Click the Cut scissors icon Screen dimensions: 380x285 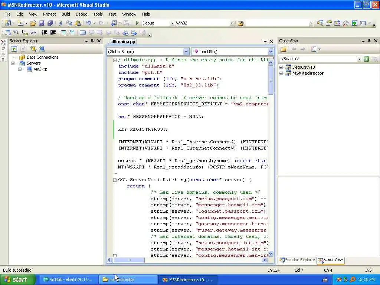pos(60,23)
